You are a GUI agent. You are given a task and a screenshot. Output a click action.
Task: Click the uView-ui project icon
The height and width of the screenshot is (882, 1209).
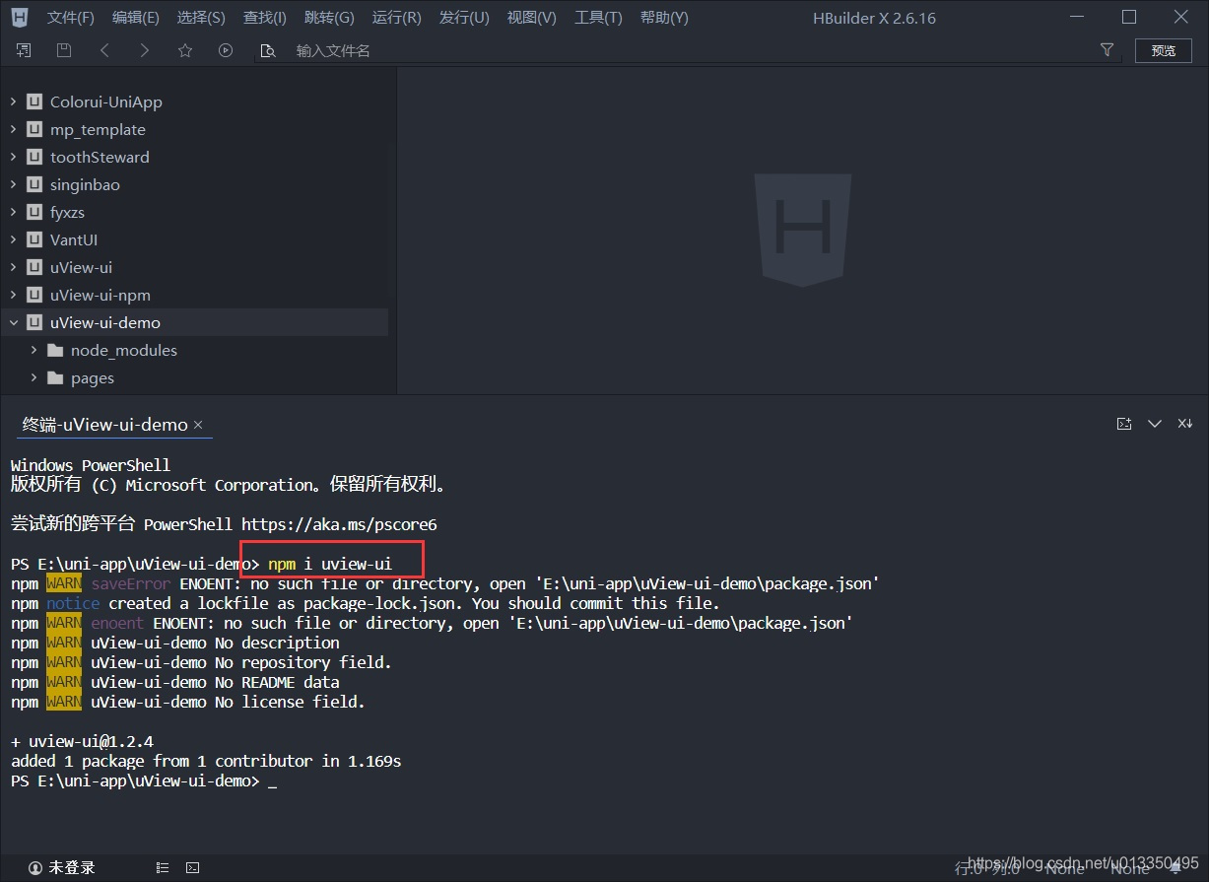(x=34, y=267)
